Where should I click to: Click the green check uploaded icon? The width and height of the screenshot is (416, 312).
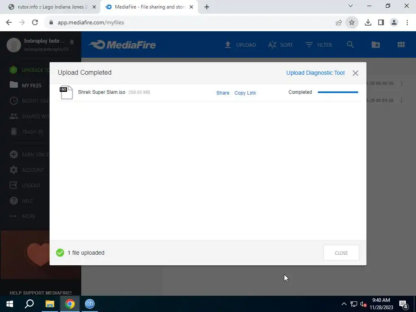(60, 253)
